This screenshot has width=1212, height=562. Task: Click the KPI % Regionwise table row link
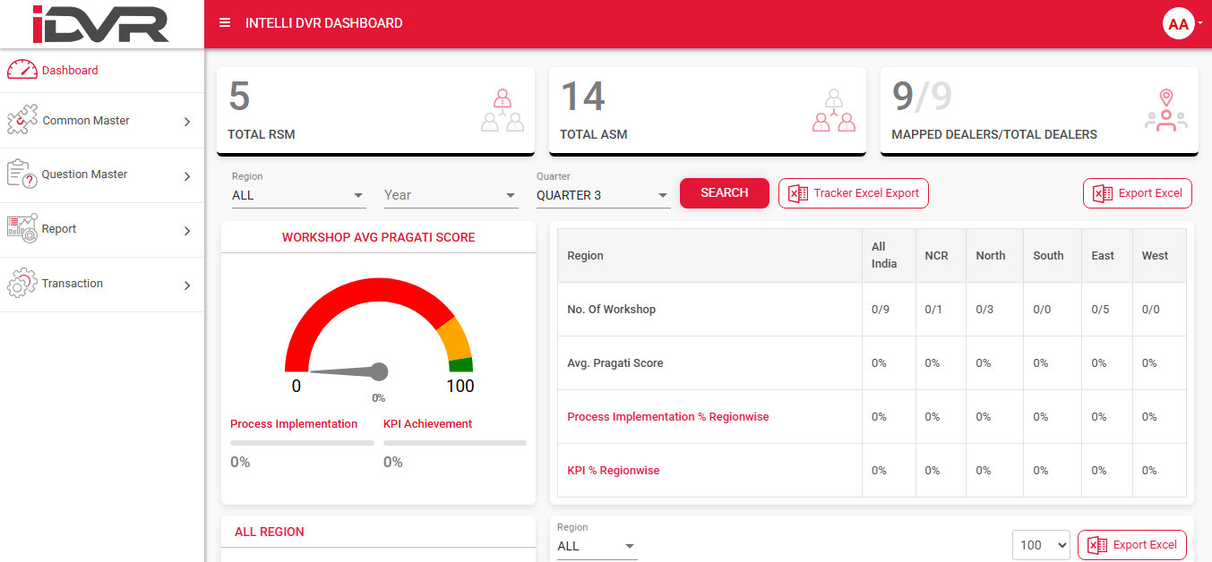tap(613, 470)
